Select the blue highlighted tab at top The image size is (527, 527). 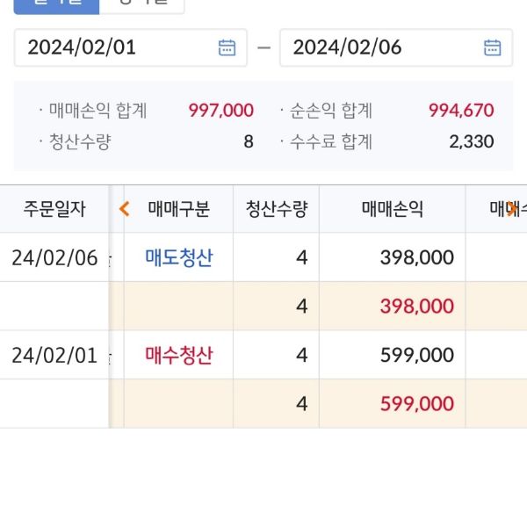pyautogui.click(x=56, y=5)
